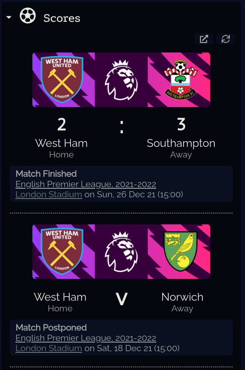Click the West Ham crest in first match
Image resolution: width=245 pixels, height=370 pixels.
click(62, 80)
